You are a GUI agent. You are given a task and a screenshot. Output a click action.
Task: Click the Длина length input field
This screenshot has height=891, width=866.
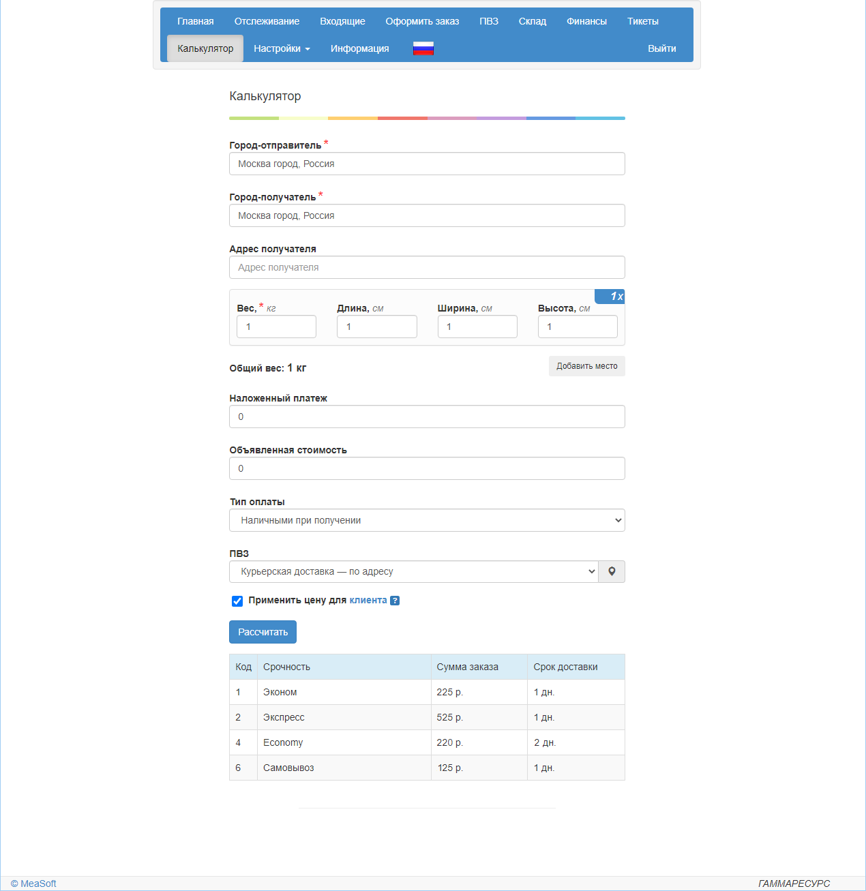(376, 327)
